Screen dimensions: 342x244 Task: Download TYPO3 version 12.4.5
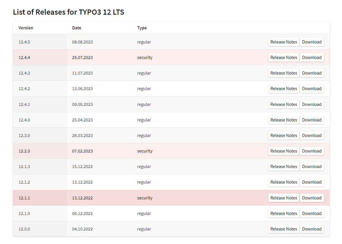312,42
